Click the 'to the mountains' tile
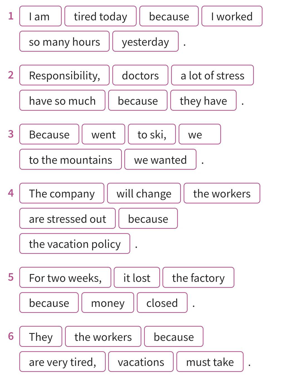The width and height of the screenshot is (286, 389). [x=70, y=159]
